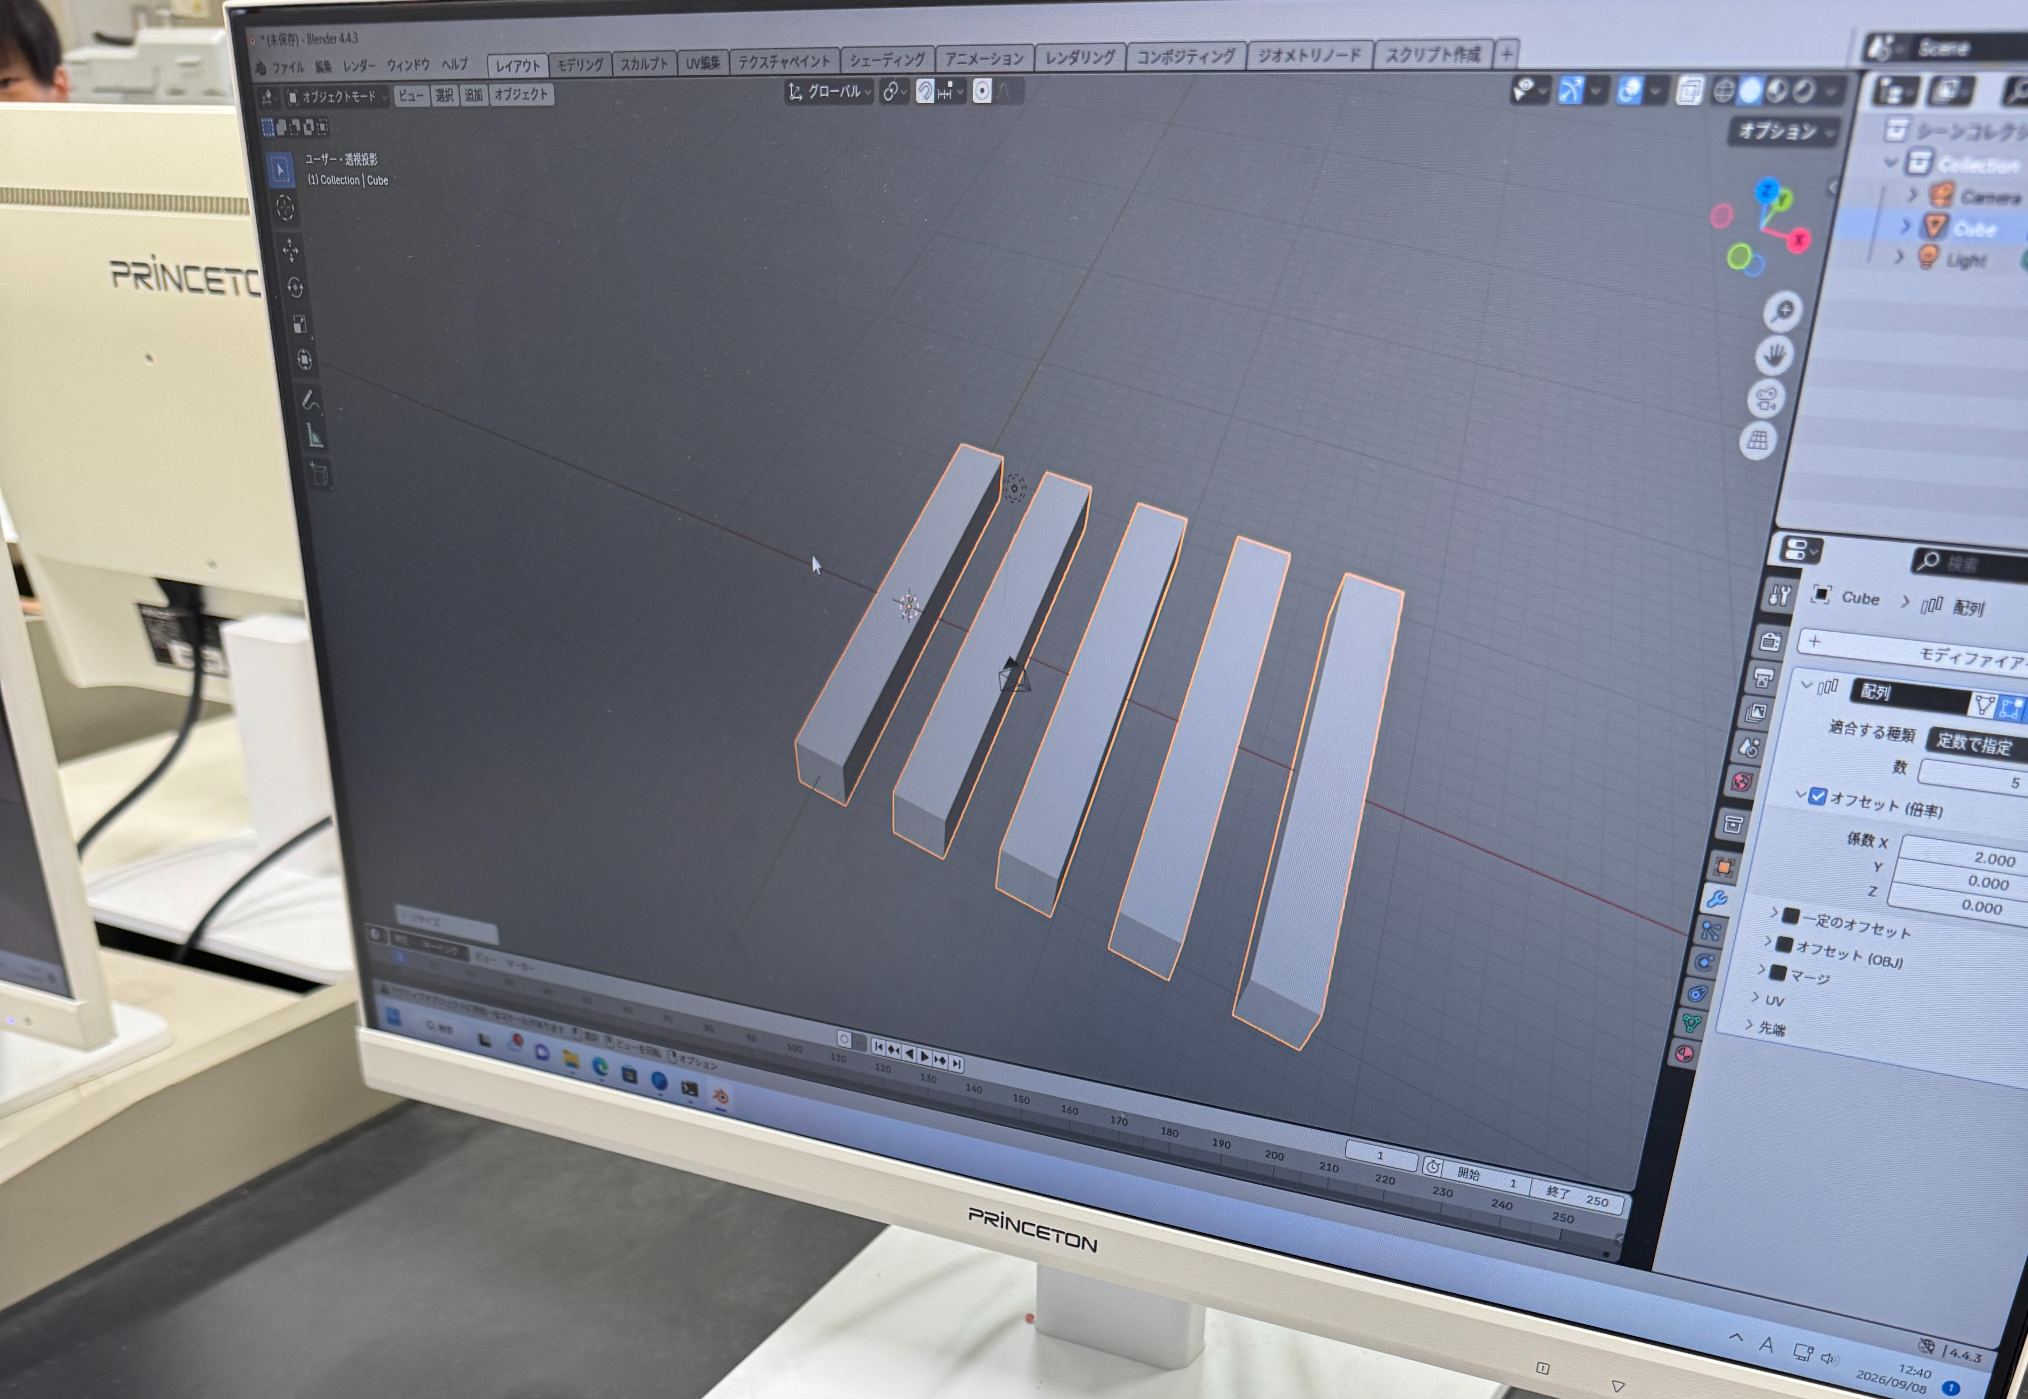The height and width of the screenshot is (1399, 2028).
Task: Switch to rendered viewport shading
Action: click(x=1804, y=91)
